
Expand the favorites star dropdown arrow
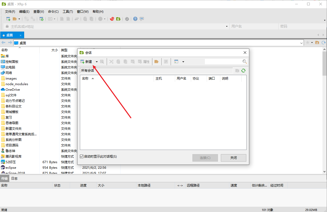point(312,42)
